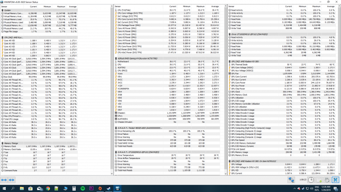Open the taskbar clock showing 12:26 AM

325,188
